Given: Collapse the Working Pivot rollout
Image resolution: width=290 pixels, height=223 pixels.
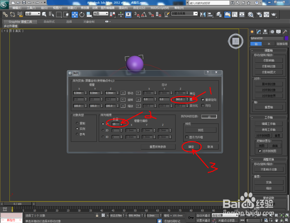Looking at the screenshot, I should click(x=269, y=117).
